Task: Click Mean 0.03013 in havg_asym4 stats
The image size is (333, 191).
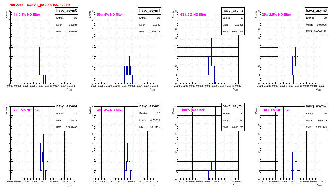Action: click(67, 120)
